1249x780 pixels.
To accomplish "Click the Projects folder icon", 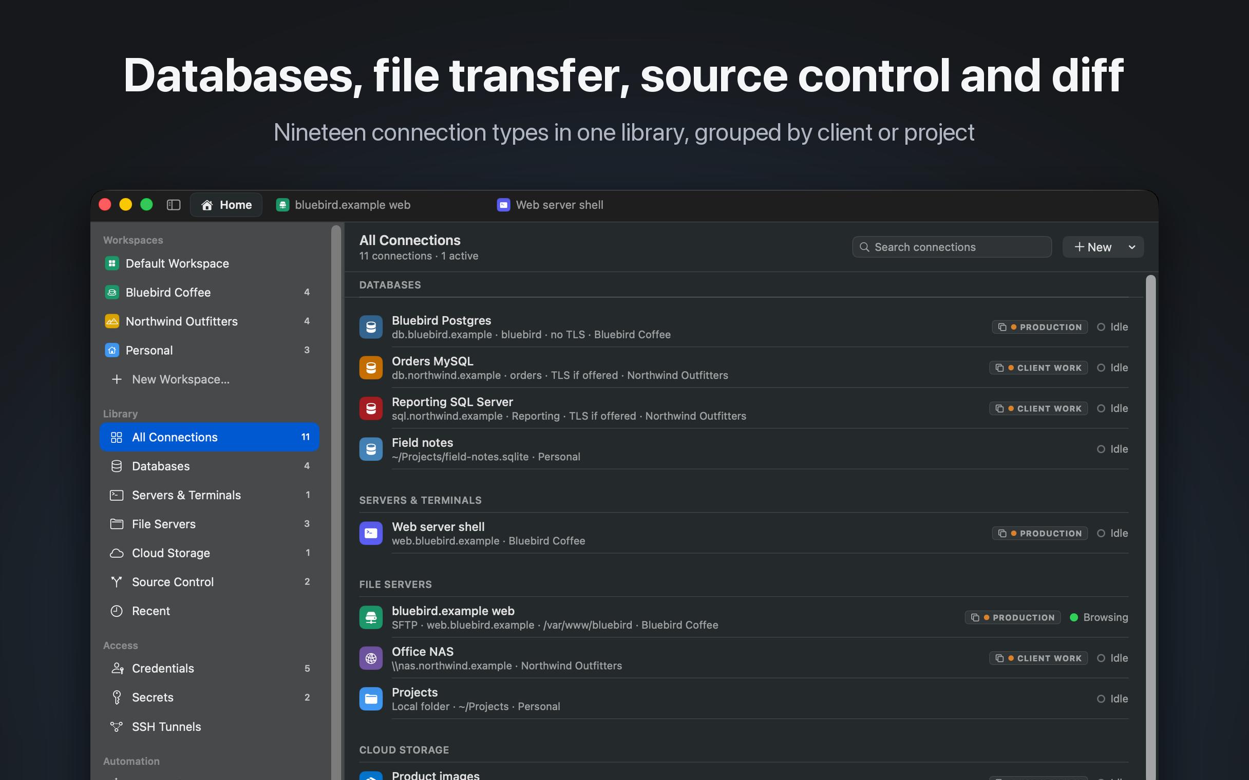I will click(x=371, y=699).
